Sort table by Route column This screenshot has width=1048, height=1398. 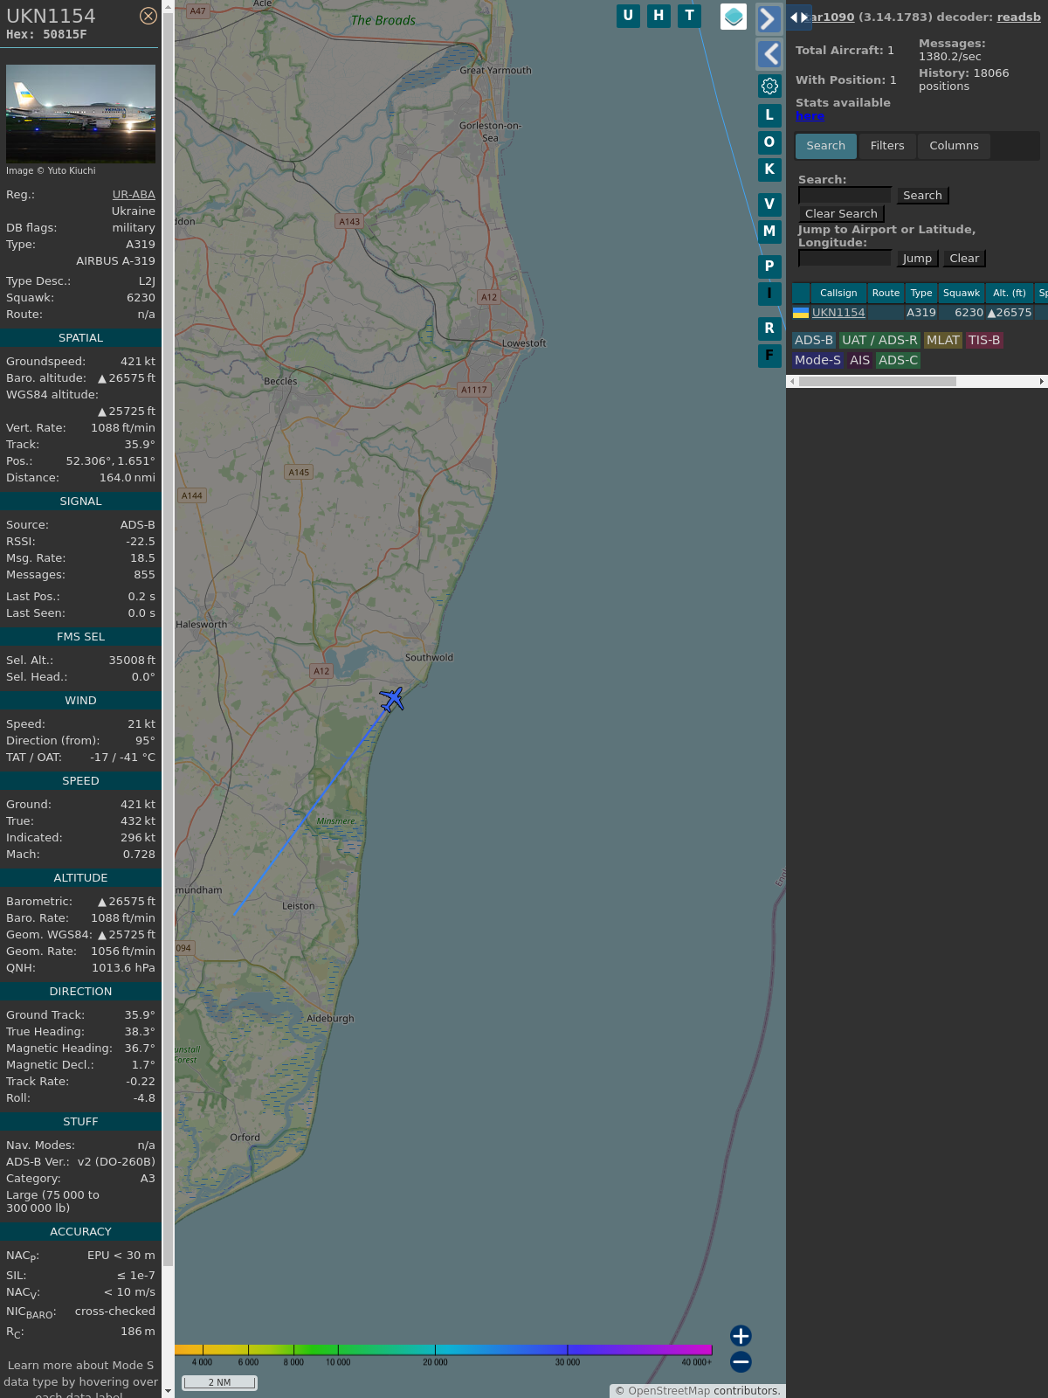(886, 294)
